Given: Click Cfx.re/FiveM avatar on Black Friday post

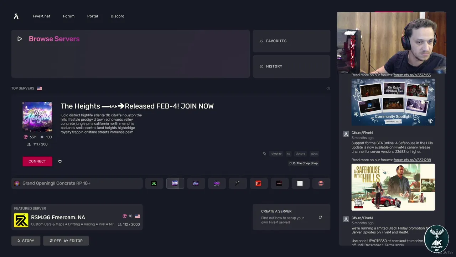Looking at the screenshot, I should (346, 219).
